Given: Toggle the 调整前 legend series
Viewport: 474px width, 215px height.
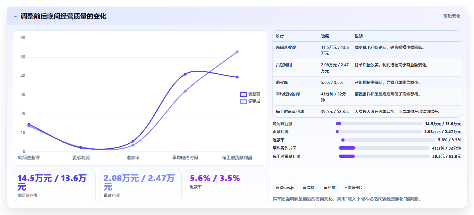Looking at the screenshot, I should [x=250, y=94].
